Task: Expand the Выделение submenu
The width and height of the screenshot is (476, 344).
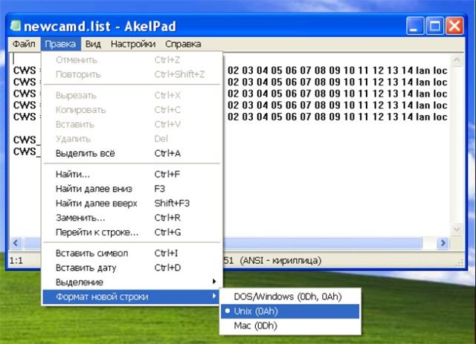Action: pyautogui.click(x=132, y=282)
